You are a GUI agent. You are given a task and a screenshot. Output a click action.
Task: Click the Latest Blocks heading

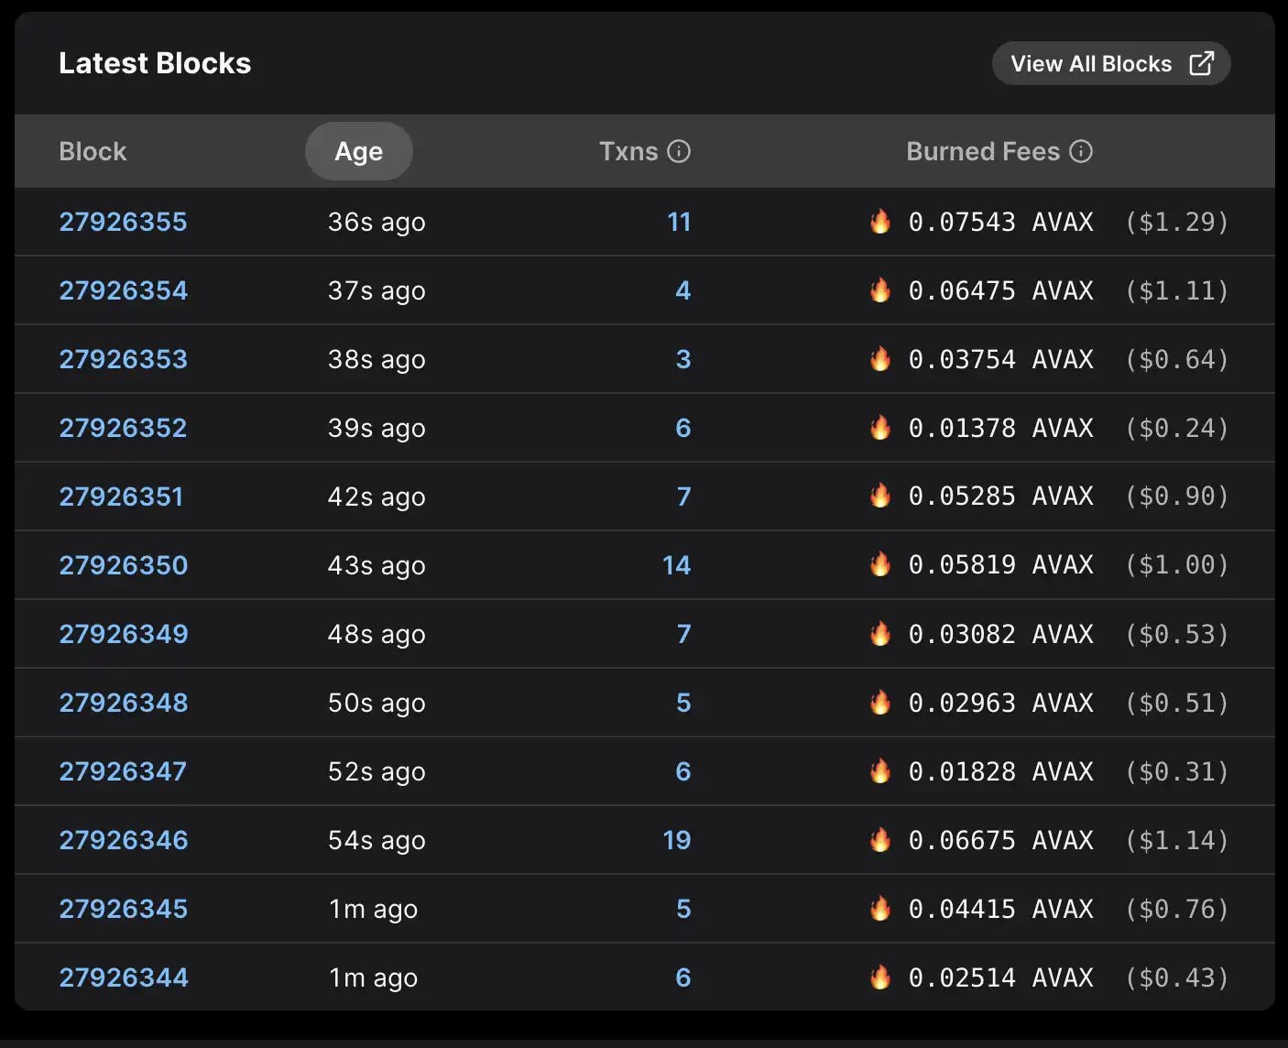coord(155,63)
